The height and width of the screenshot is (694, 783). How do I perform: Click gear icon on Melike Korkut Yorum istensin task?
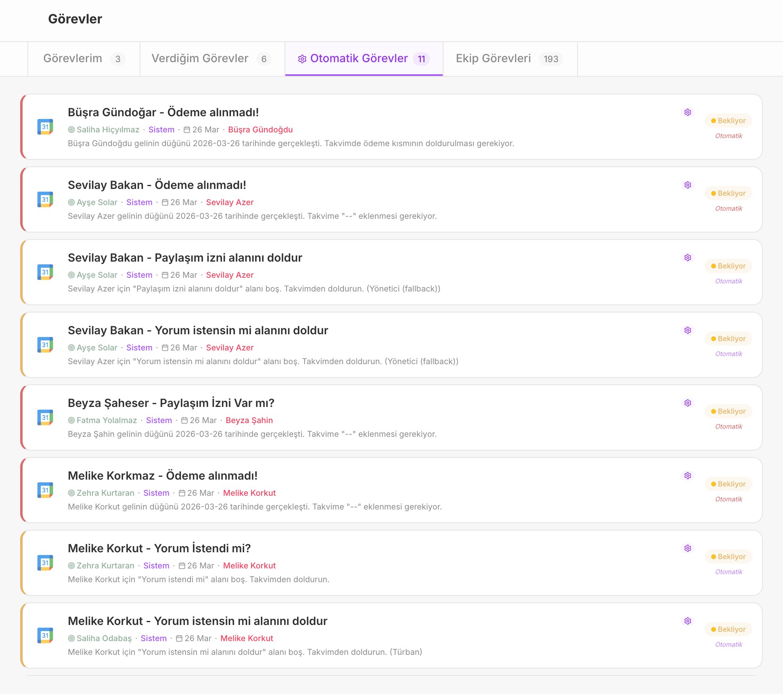click(688, 621)
